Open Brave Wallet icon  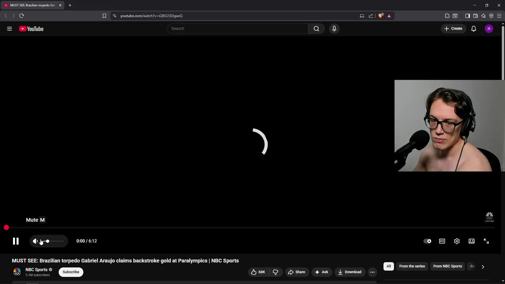[x=475, y=16]
